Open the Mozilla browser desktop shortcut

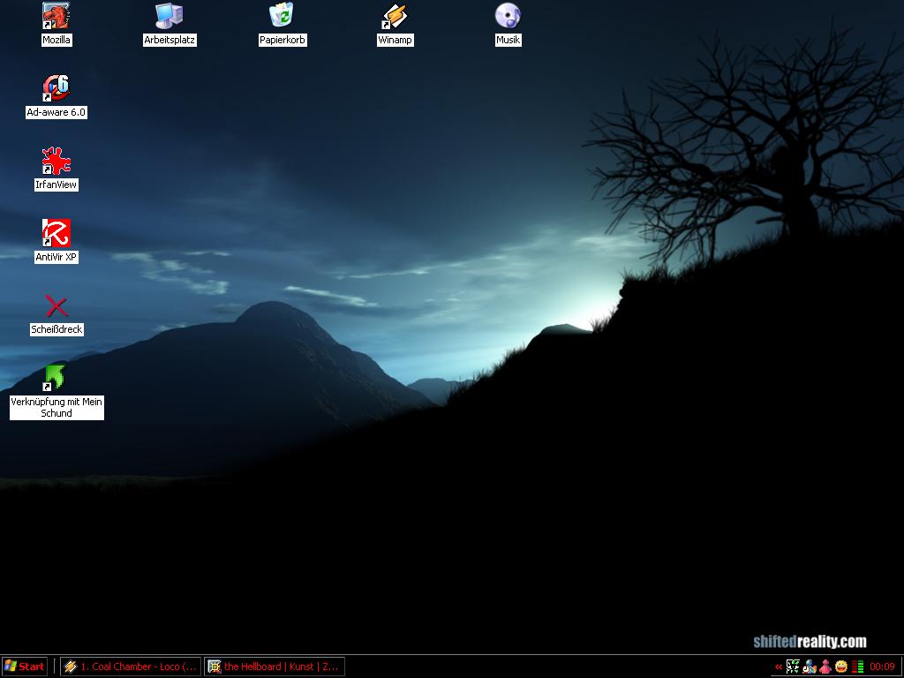pyautogui.click(x=56, y=17)
